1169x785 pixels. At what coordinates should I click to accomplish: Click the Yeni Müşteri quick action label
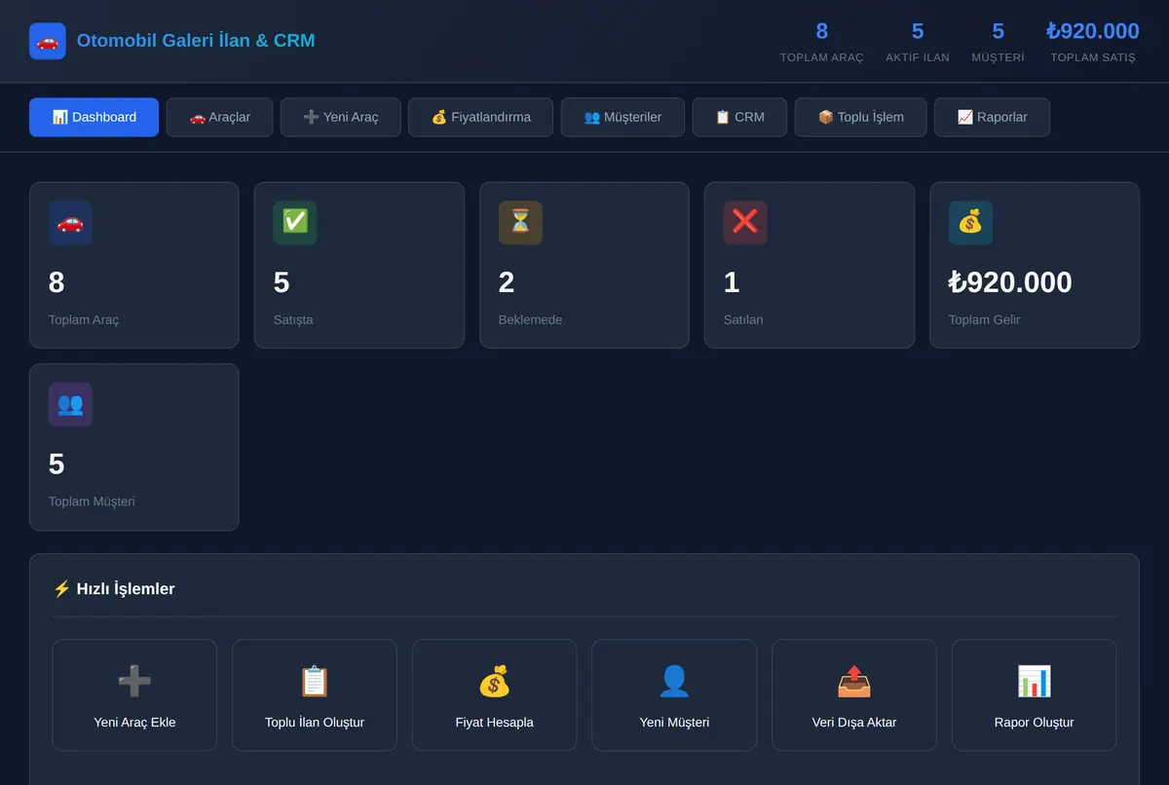click(674, 723)
